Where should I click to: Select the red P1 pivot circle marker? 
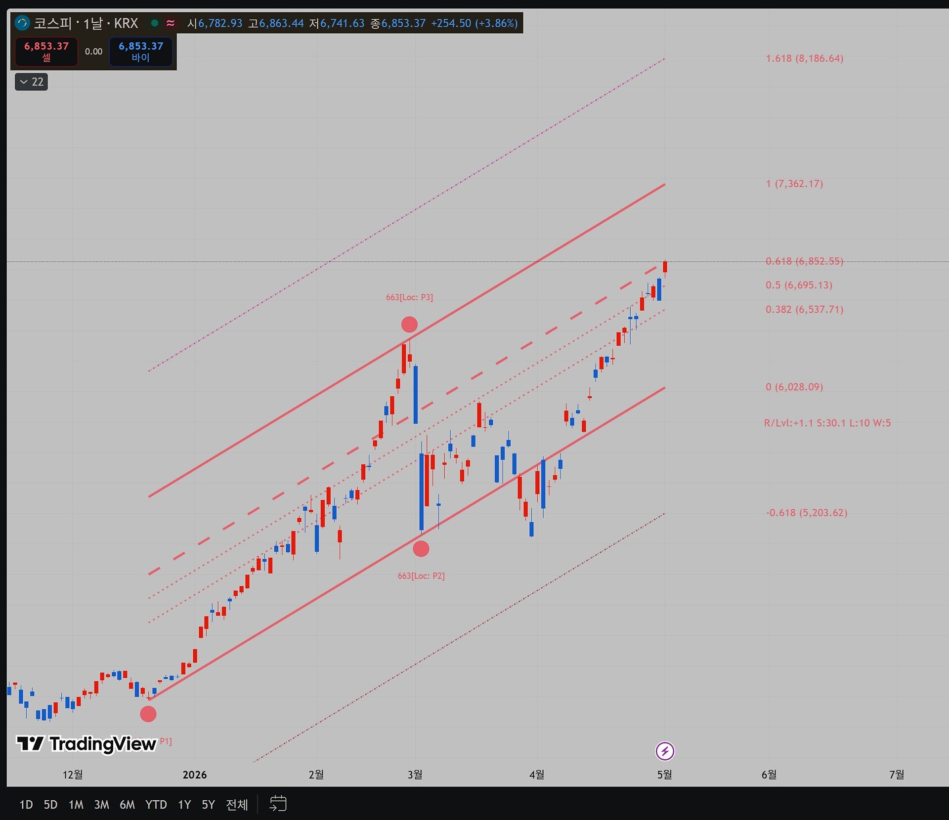coord(148,714)
